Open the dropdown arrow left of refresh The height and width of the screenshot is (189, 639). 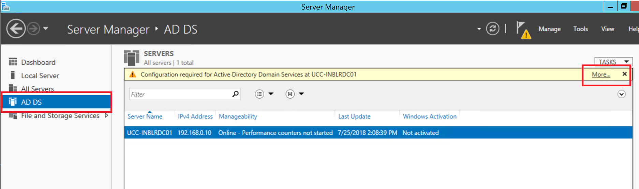click(x=479, y=29)
